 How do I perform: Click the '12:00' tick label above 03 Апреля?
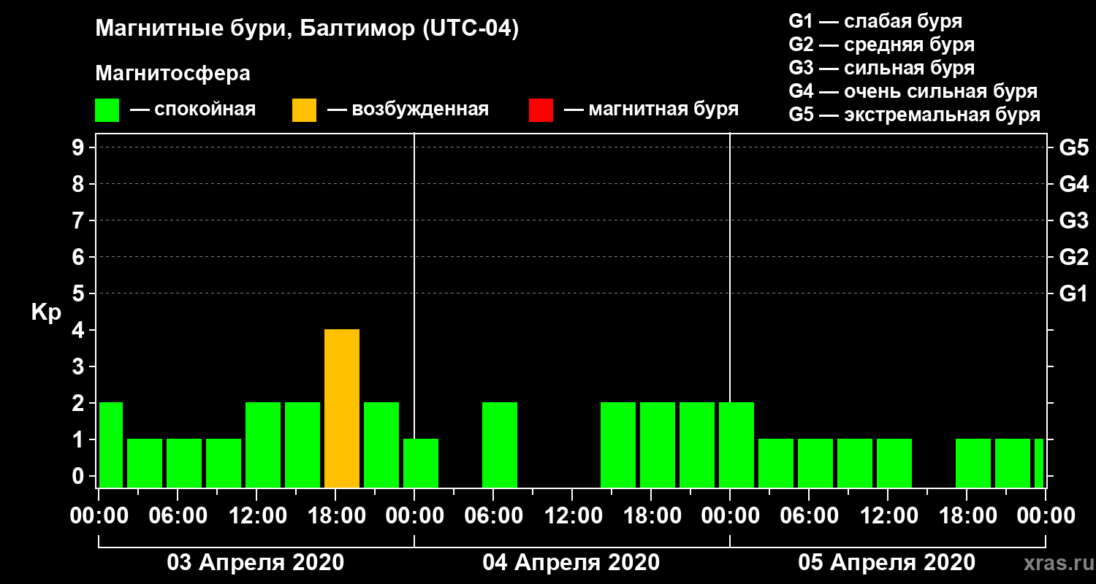pos(256,515)
